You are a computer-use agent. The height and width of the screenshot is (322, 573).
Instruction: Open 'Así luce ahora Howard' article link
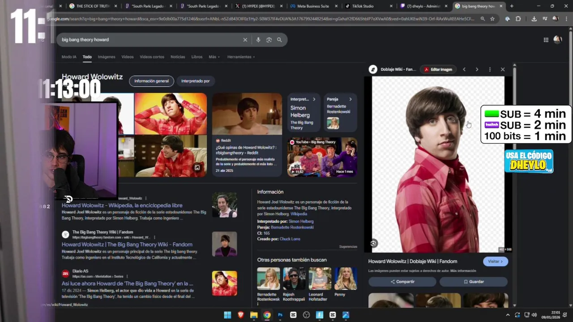pyautogui.click(x=128, y=284)
